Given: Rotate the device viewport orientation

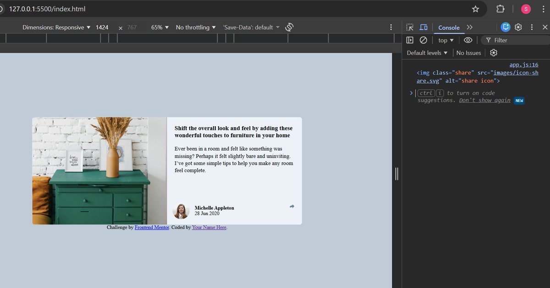Looking at the screenshot, I should coord(289,27).
